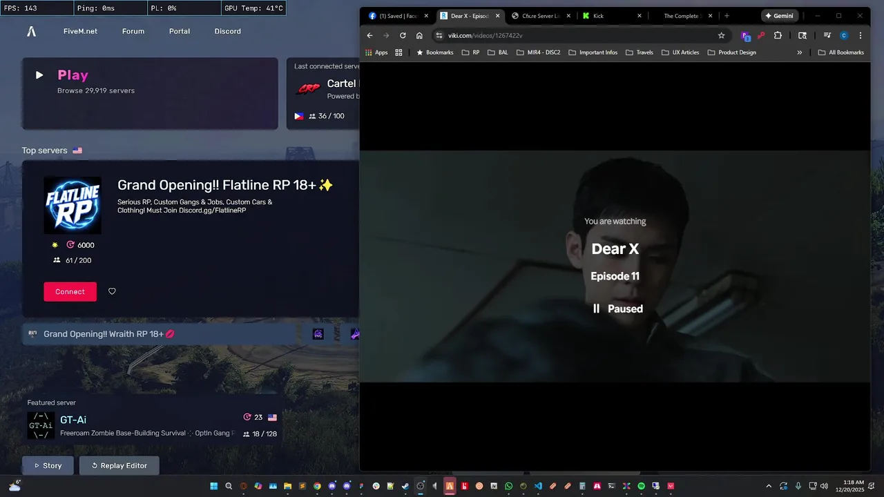Connect to the Flatline RP server
This screenshot has width=884, height=497.
point(70,291)
